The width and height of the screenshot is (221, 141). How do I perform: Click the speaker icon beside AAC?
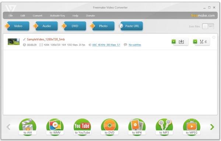click(90, 45)
